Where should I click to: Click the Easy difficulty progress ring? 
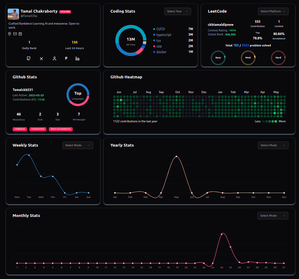point(218,58)
